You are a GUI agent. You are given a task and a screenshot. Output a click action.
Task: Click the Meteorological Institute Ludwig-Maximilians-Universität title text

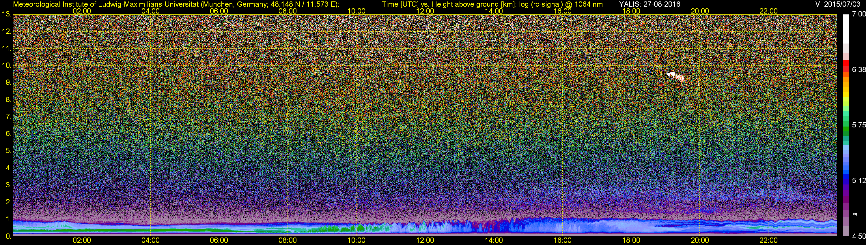pyautogui.click(x=176, y=4)
